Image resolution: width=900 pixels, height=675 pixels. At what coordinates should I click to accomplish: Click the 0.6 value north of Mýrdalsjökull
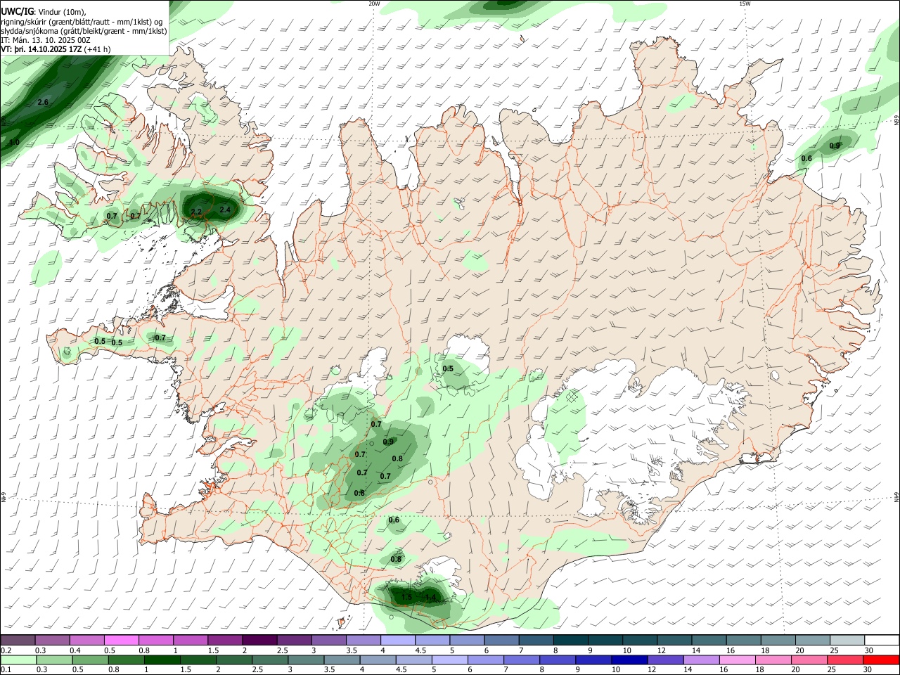394,520
